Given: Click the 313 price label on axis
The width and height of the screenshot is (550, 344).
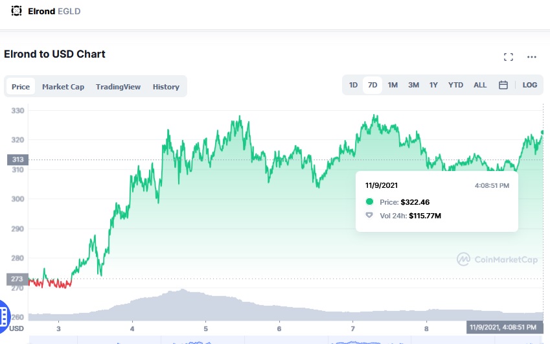Looking at the screenshot, I should tap(17, 160).
